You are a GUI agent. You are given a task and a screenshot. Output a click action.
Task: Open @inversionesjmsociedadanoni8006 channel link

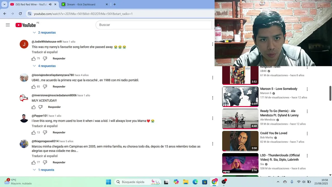(54, 95)
